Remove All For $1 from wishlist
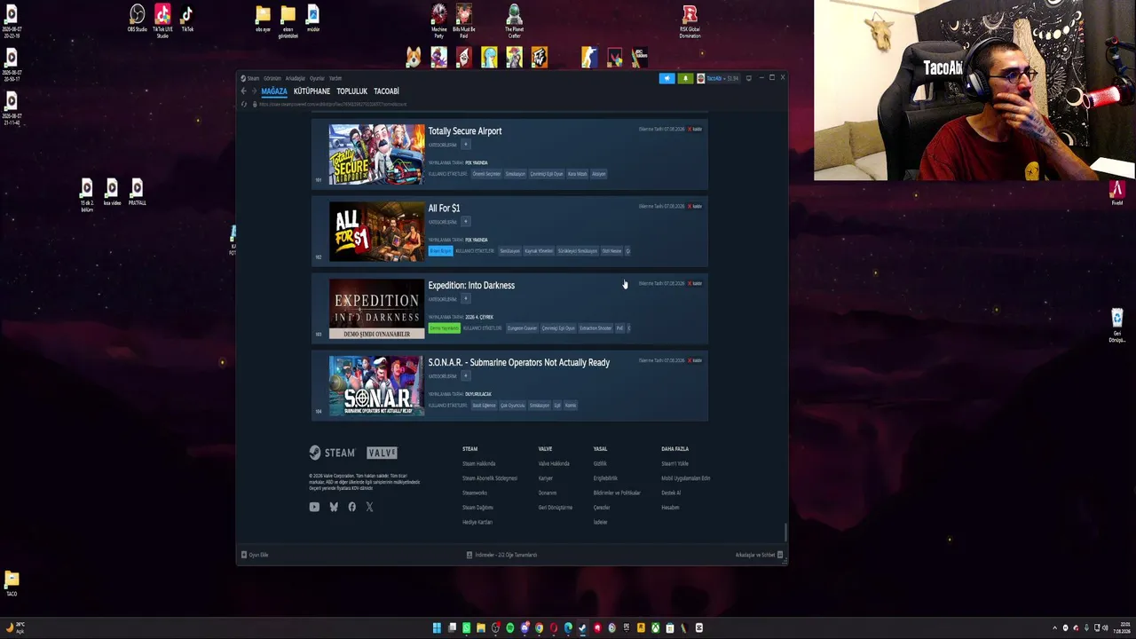1136x639 pixels. click(695, 207)
